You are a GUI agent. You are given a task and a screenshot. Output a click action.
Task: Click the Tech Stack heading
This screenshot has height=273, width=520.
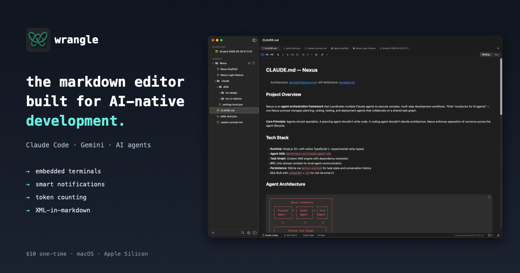pos(277,137)
